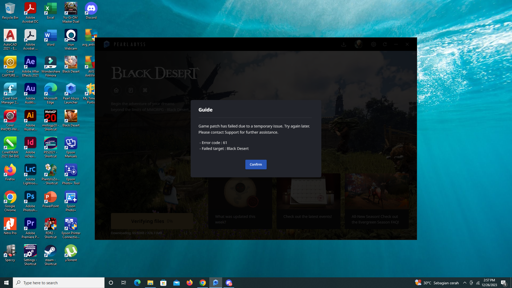This screenshot has height=288, width=512.
Task: Cancel the download with the X control
Action: [191, 233]
